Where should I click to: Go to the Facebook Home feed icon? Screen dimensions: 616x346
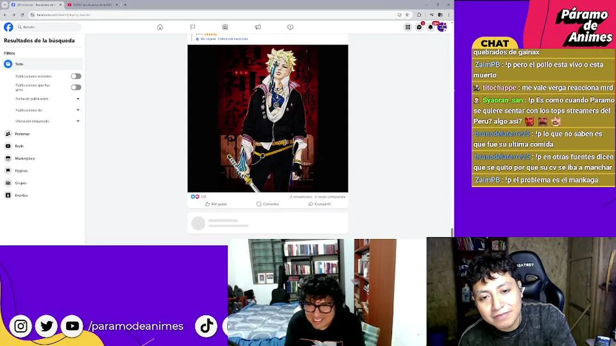pyautogui.click(x=160, y=27)
